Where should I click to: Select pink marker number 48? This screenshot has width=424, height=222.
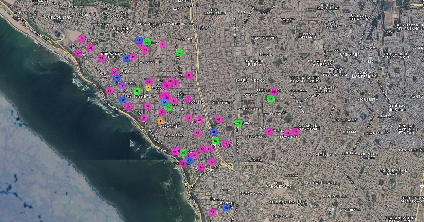tap(219, 119)
